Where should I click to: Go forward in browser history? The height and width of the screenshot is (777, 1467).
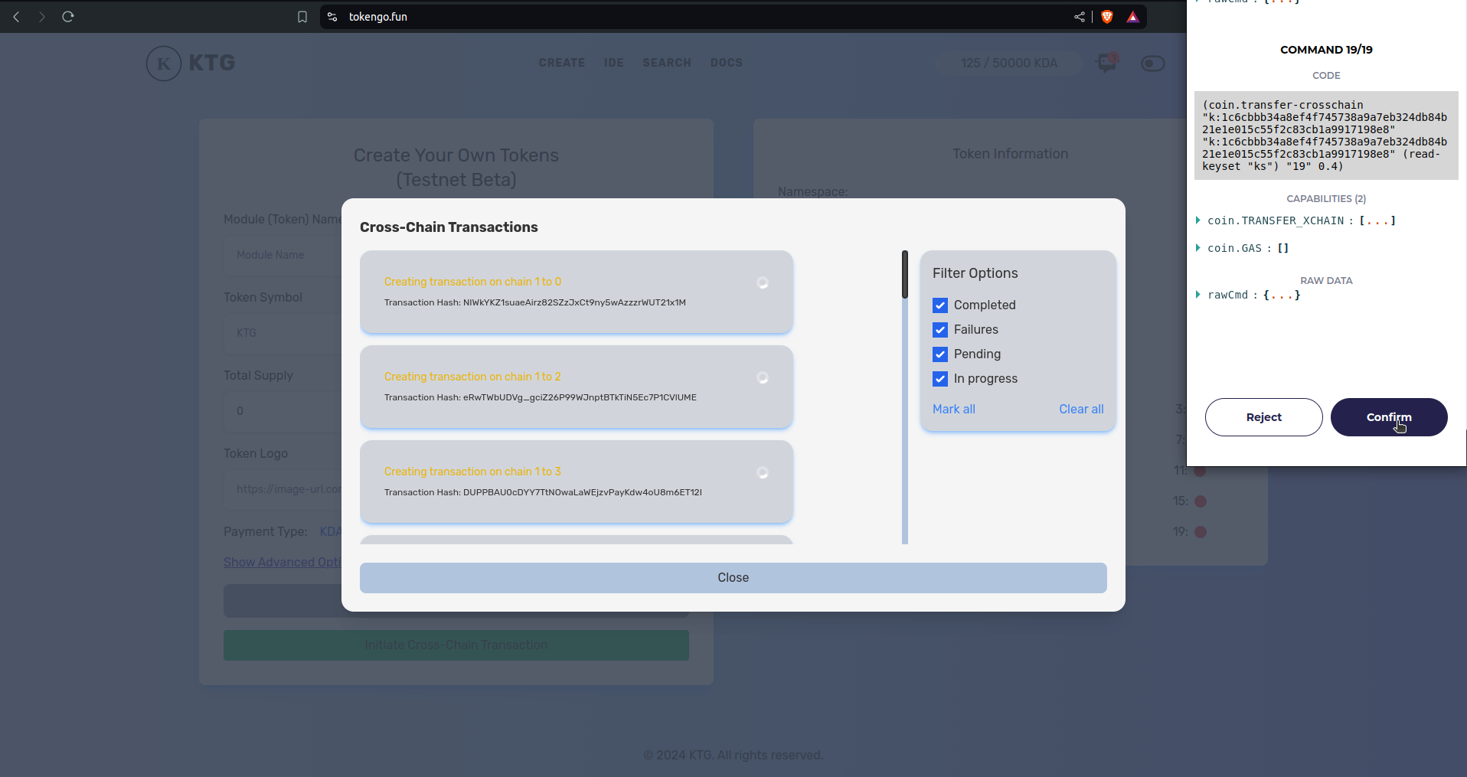(x=42, y=17)
